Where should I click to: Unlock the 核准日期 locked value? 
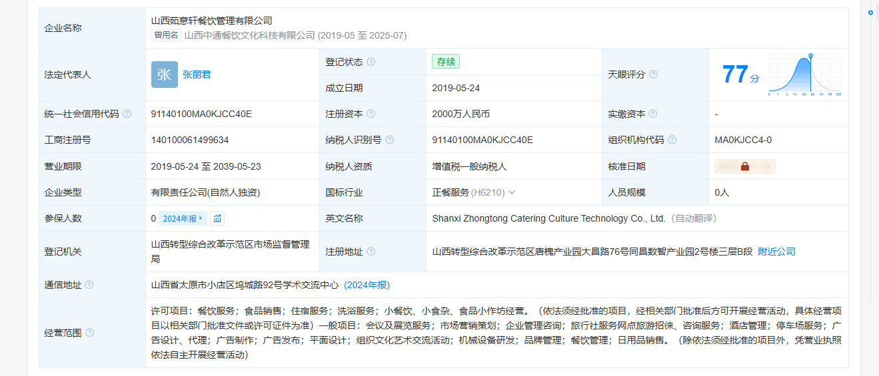point(745,166)
